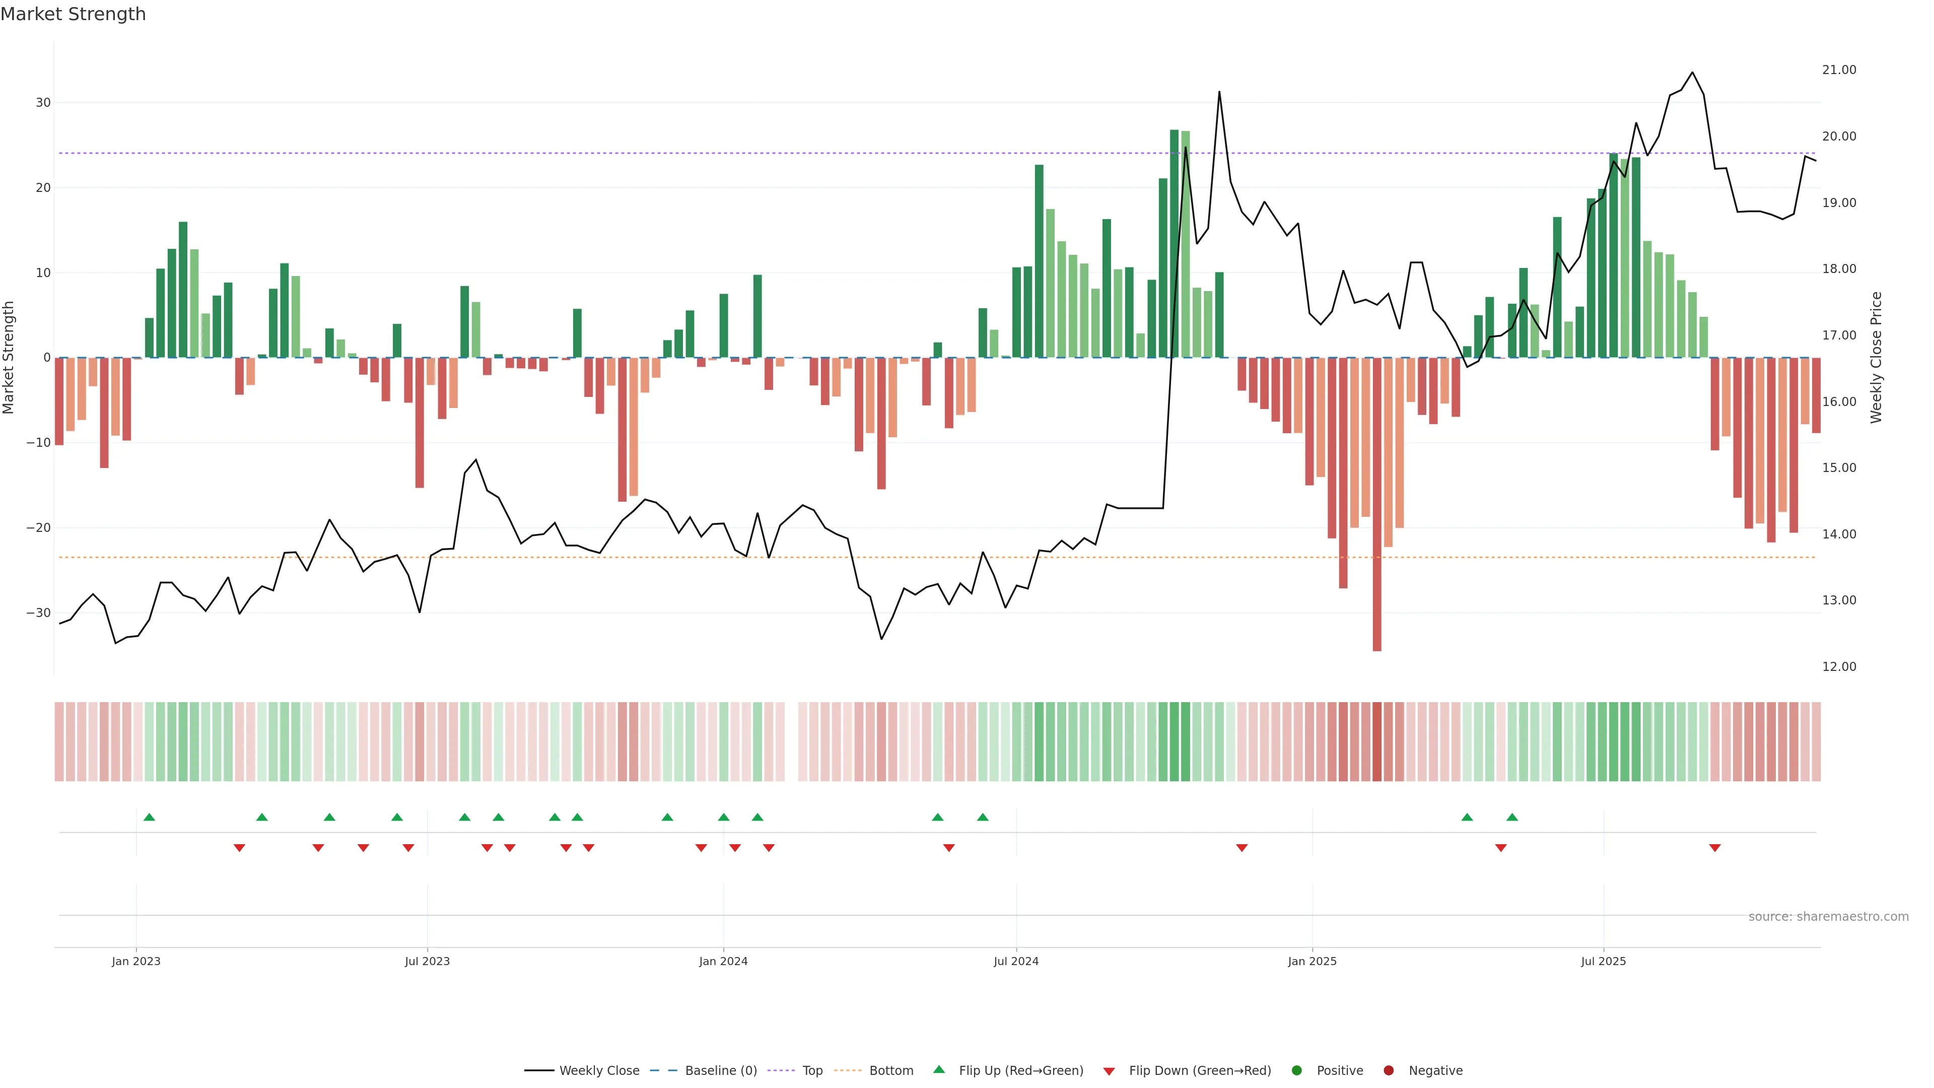The image size is (1934, 1088).
Task: Click the source: sharemaestro.com text
Action: [1828, 917]
